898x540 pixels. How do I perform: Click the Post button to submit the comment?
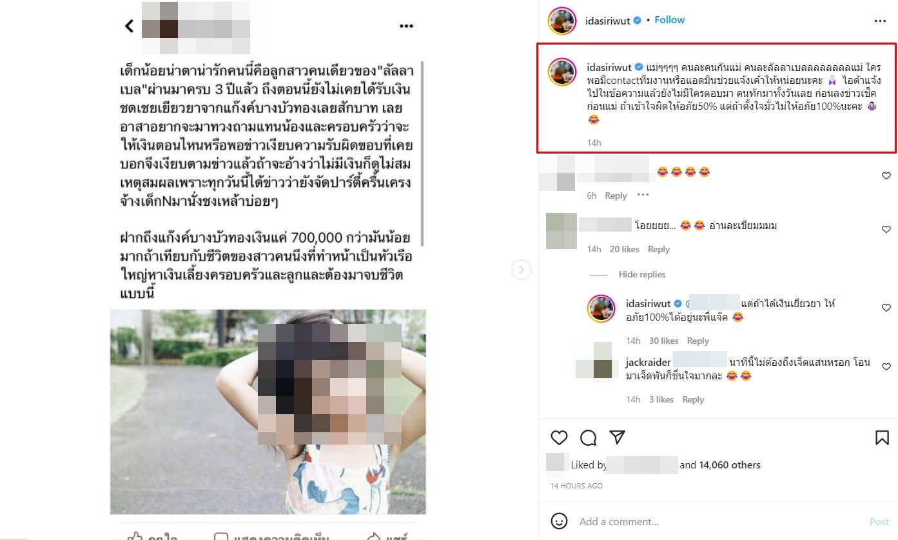879,521
